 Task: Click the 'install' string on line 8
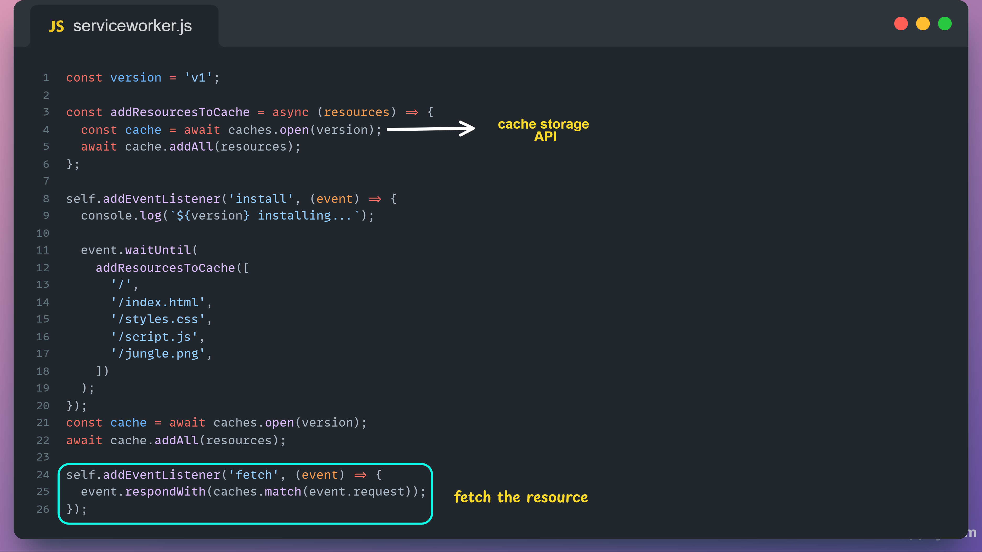coord(261,199)
